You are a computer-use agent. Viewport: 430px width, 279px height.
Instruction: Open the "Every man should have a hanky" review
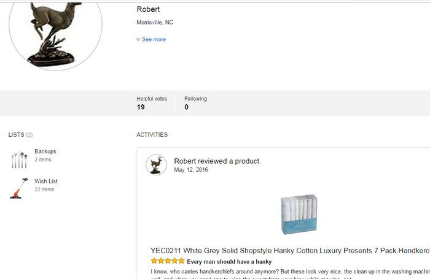pos(229,261)
